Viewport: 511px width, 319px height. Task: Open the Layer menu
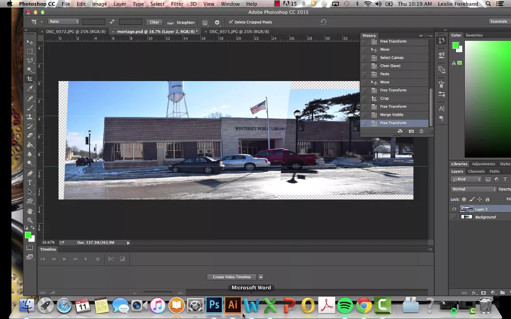[120, 4]
